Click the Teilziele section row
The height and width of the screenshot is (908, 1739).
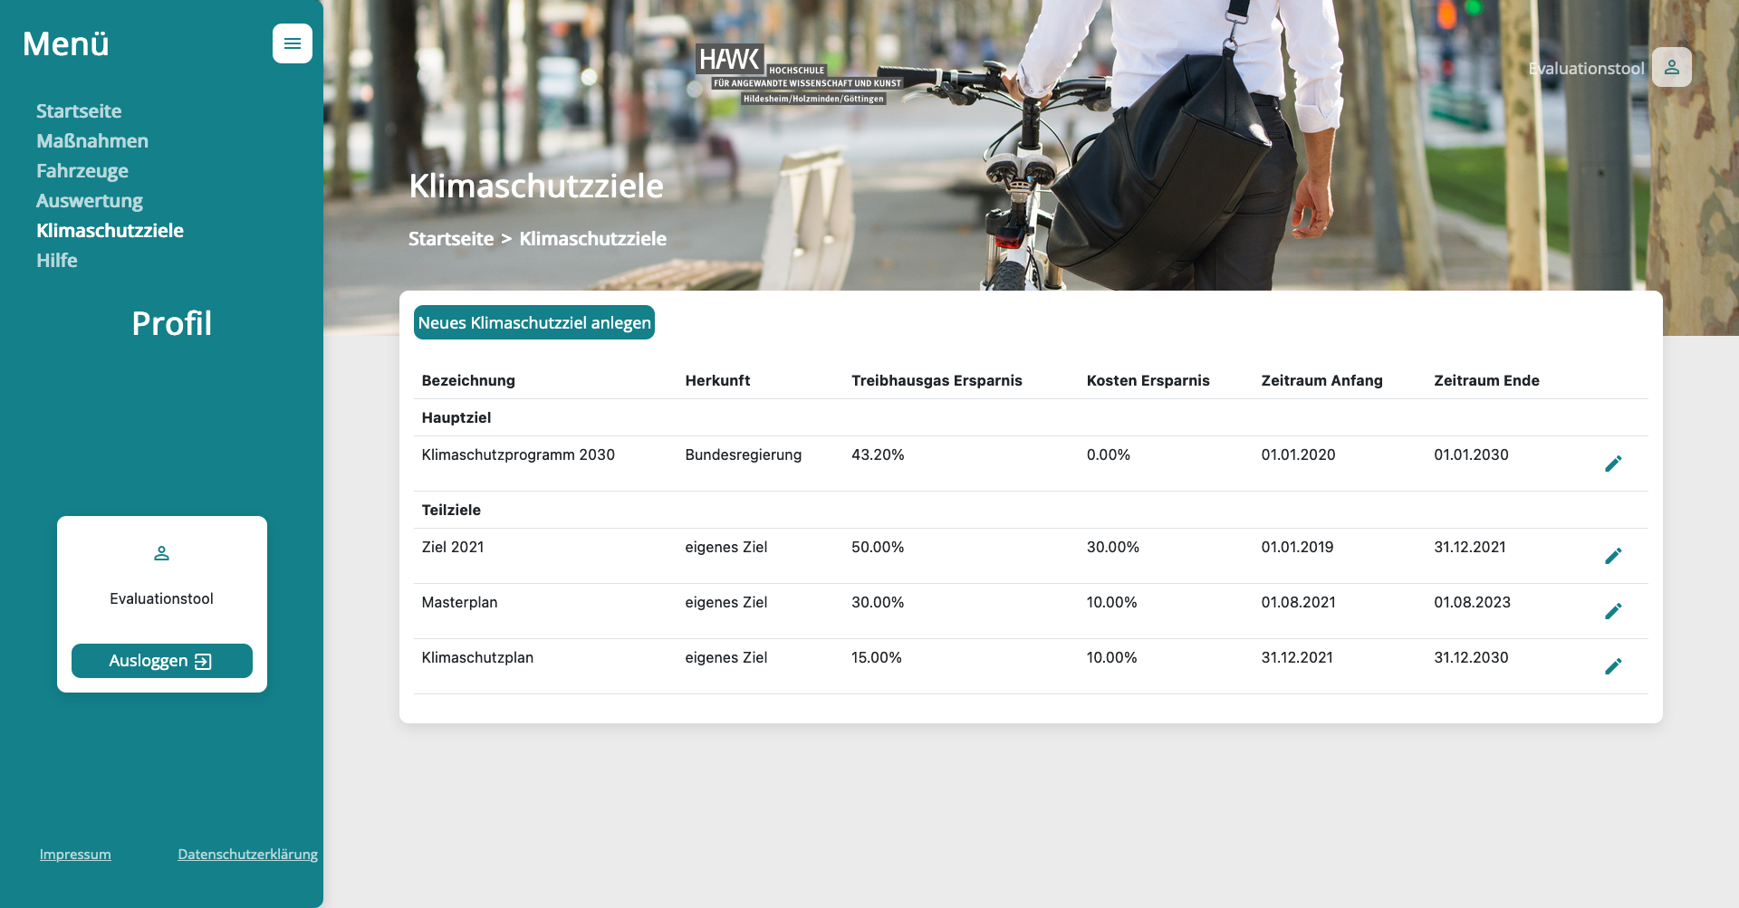click(1031, 510)
